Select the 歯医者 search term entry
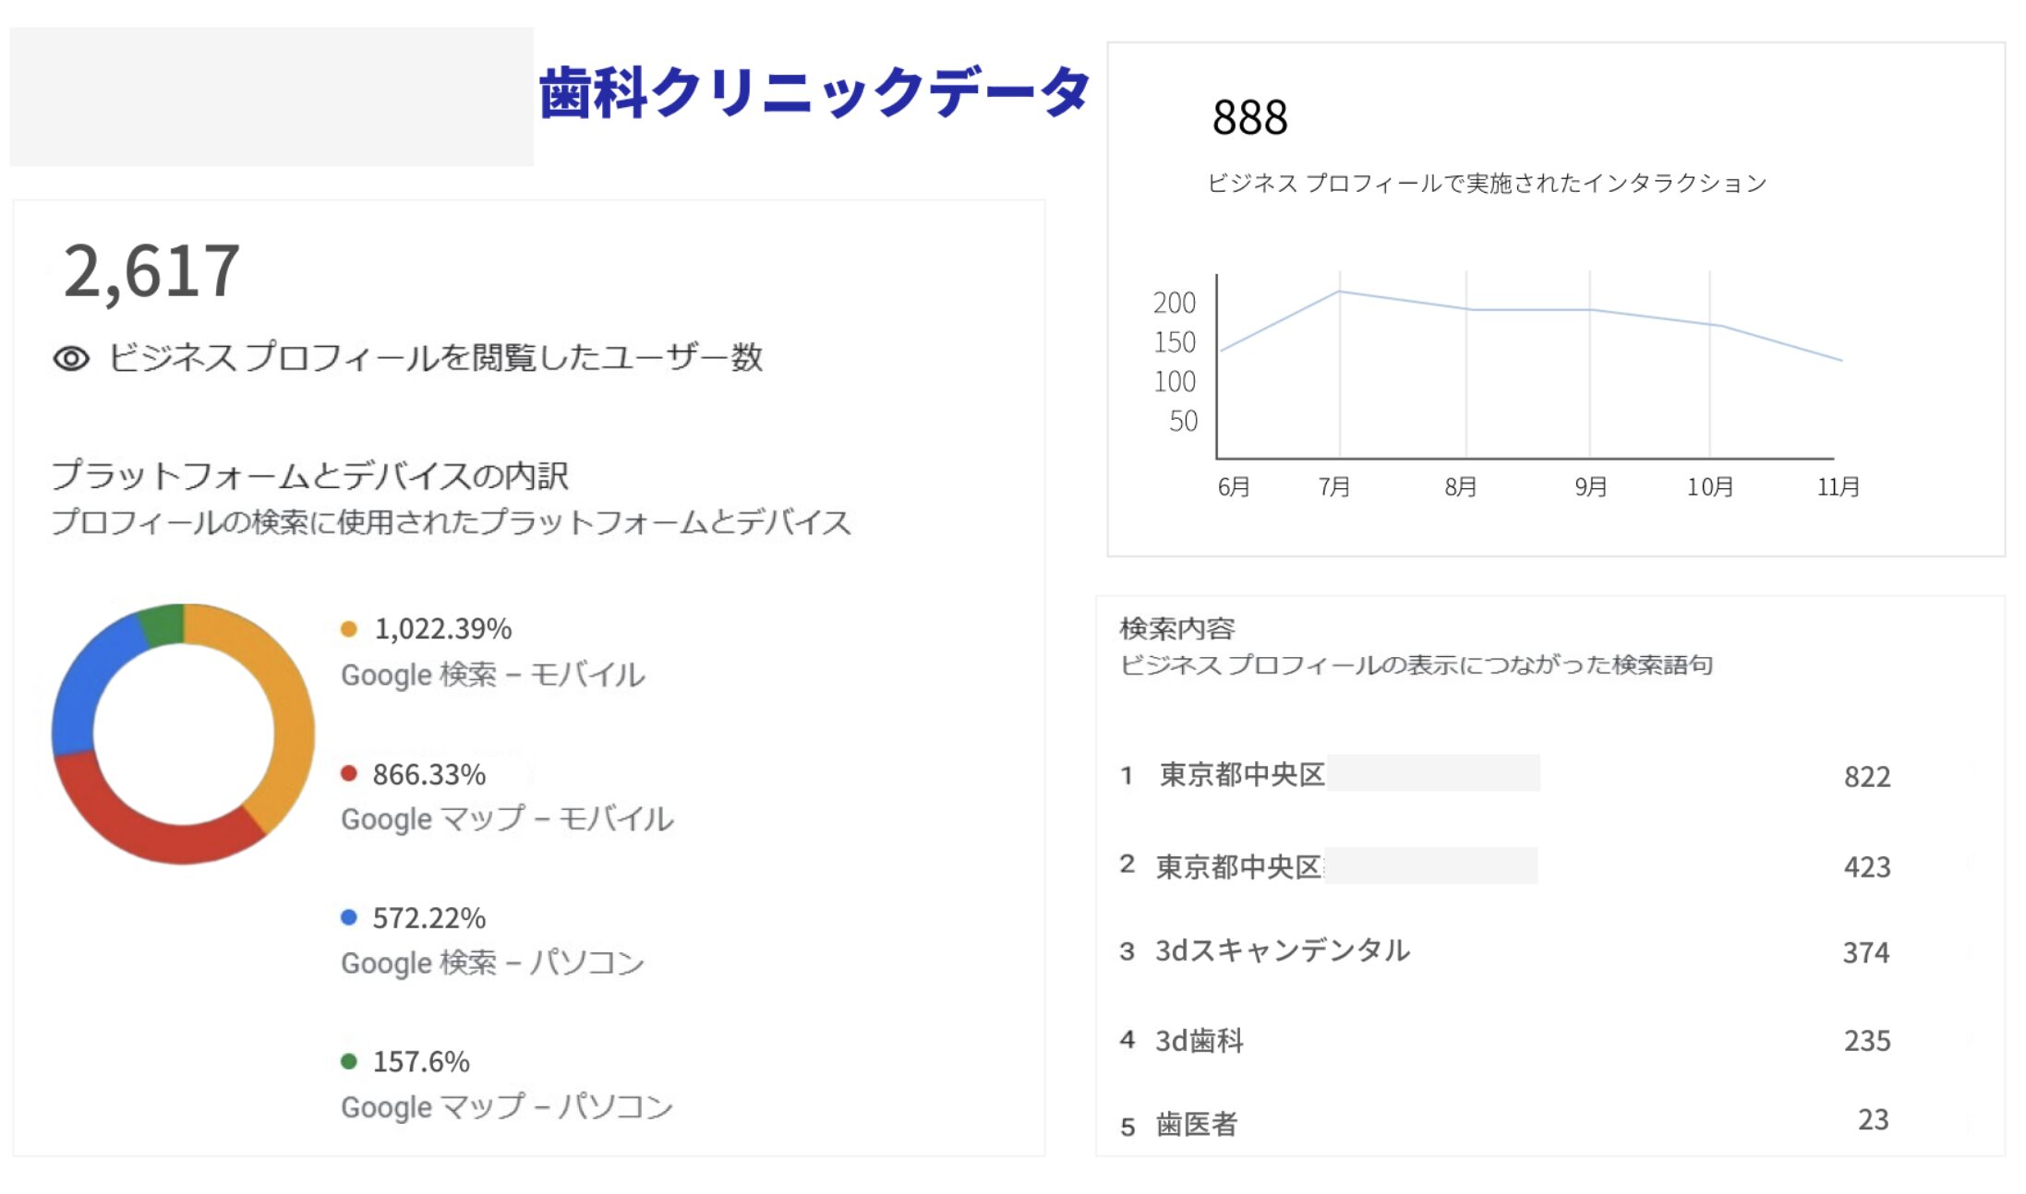The image size is (2026, 1194). tap(1196, 1124)
